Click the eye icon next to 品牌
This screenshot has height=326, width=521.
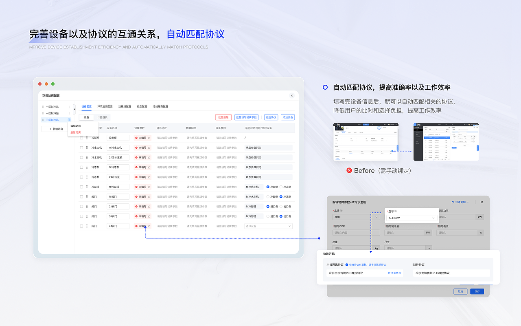pos(341,211)
